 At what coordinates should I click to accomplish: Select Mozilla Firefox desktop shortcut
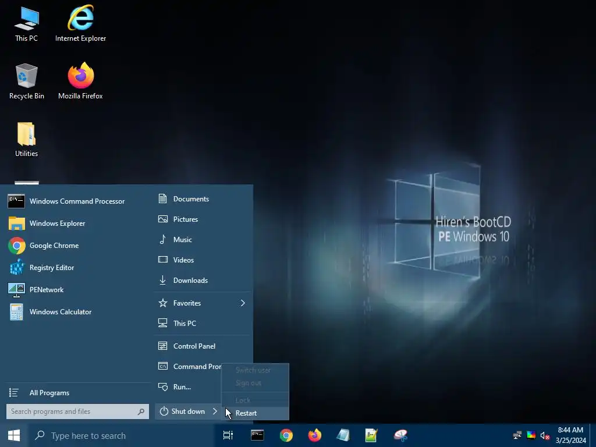tap(80, 81)
